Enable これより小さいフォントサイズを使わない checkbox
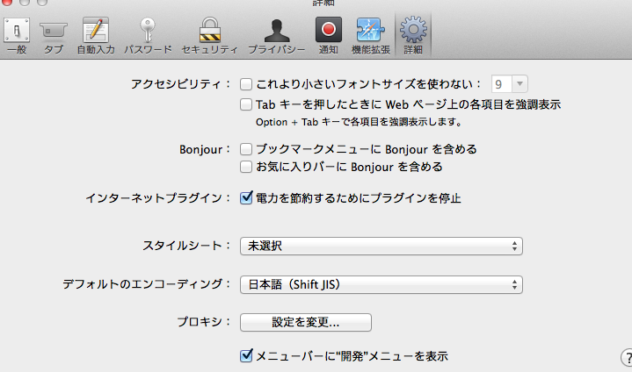The image size is (632, 372). [x=246, y=84]
